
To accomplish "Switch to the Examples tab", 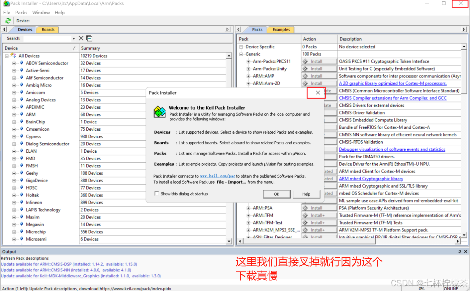I will (281, 30).
